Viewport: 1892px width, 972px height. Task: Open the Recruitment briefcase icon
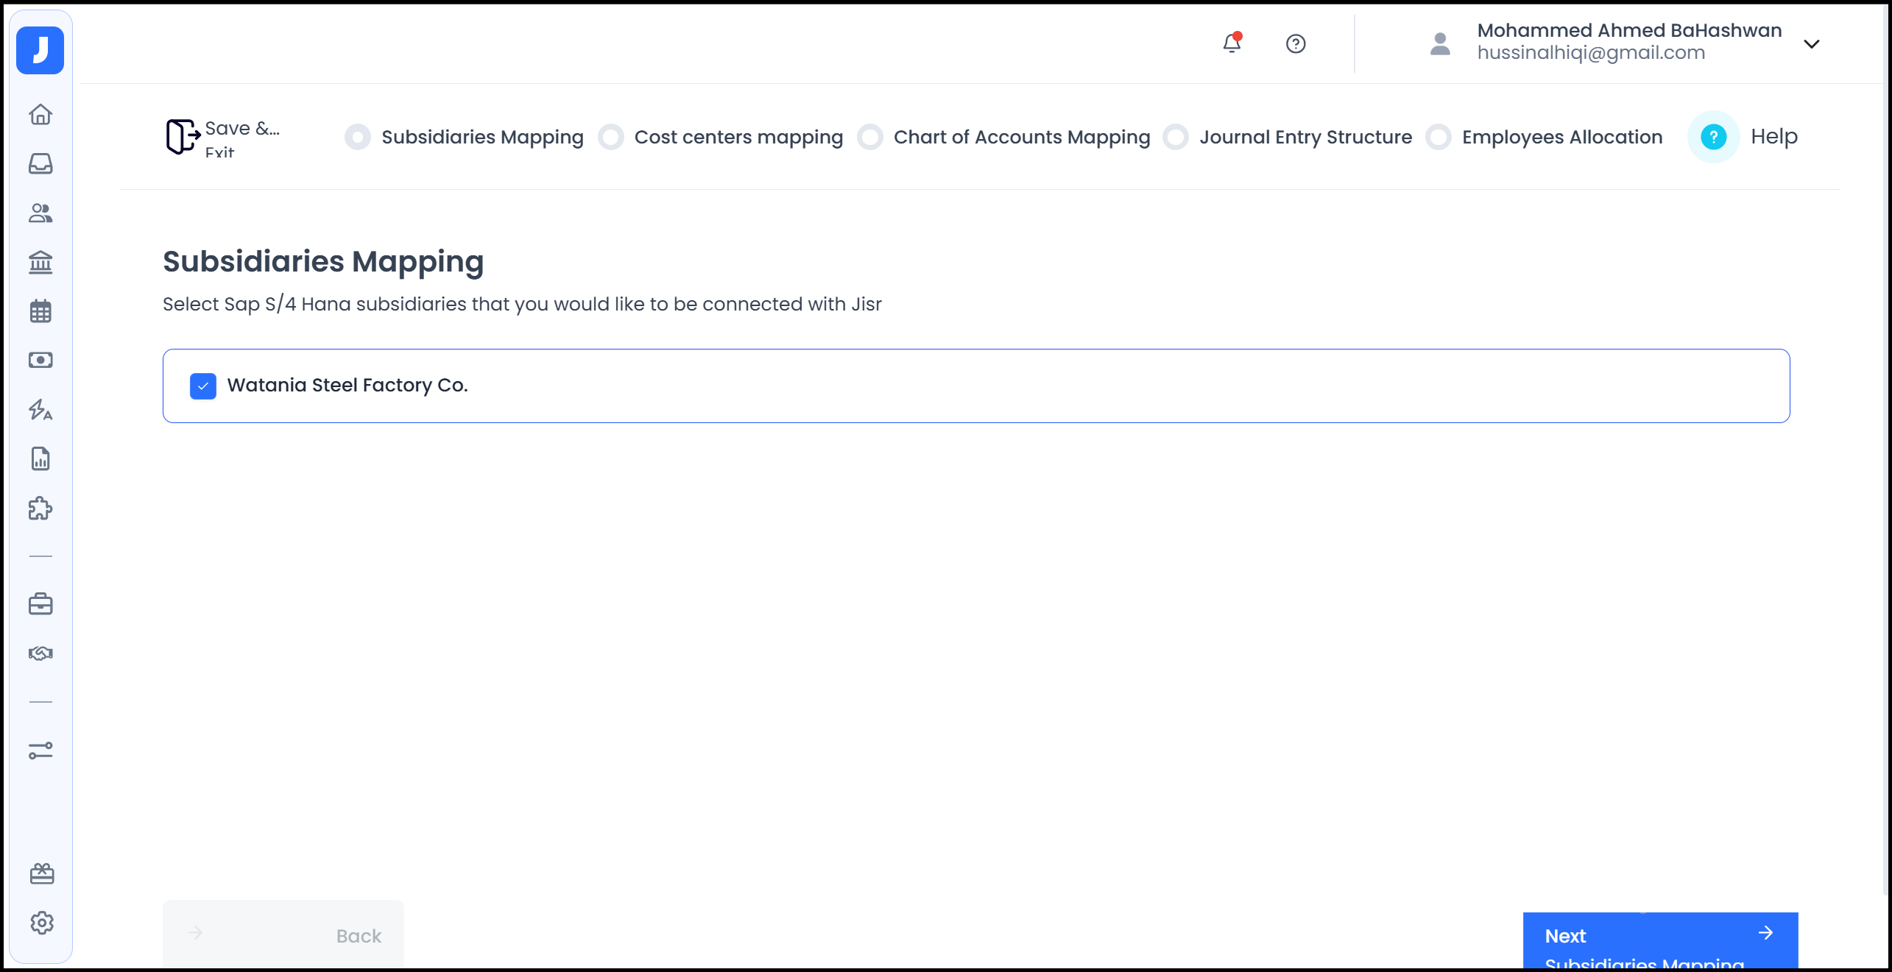pos(40,603)
